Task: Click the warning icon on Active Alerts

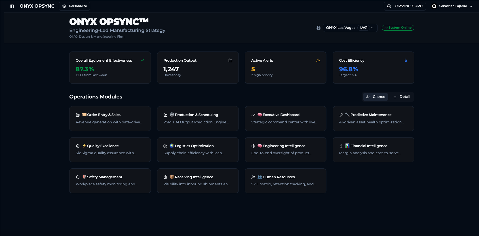Action: pyautogui.click(x=318, y=60)
